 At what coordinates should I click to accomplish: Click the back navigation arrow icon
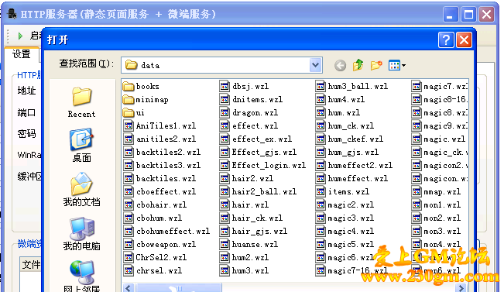[x=340, y=66]
